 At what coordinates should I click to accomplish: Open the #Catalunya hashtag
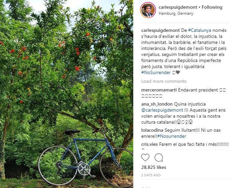pos(200,30)
